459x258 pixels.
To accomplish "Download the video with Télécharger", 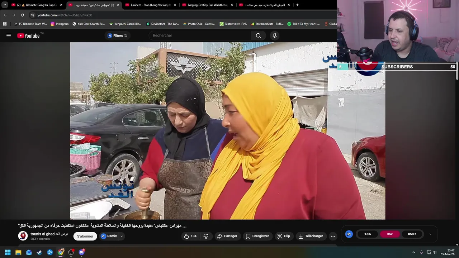I will coord(311,236).
